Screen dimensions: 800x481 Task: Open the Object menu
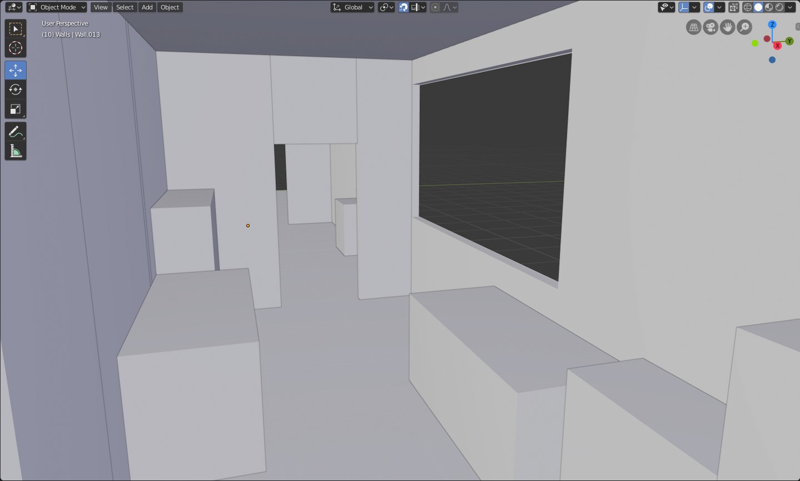click(170, 7)
